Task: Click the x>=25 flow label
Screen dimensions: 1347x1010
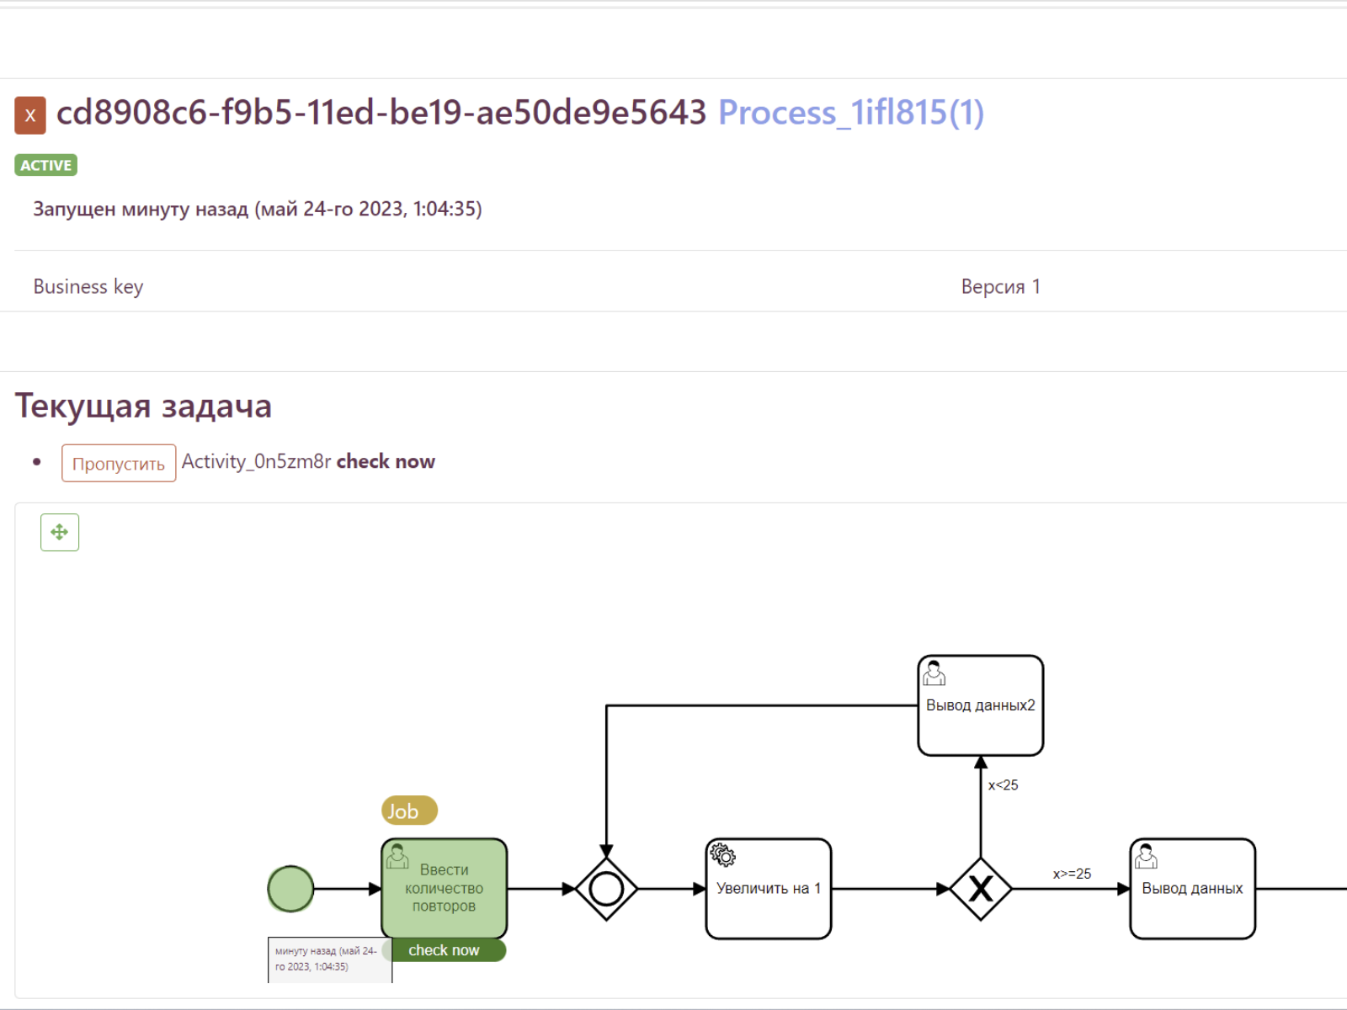Action: click(1072, 874)
